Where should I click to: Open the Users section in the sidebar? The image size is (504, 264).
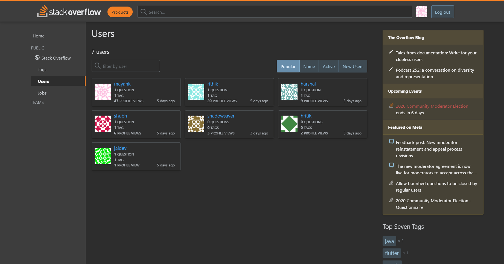(x=43, y=81)
